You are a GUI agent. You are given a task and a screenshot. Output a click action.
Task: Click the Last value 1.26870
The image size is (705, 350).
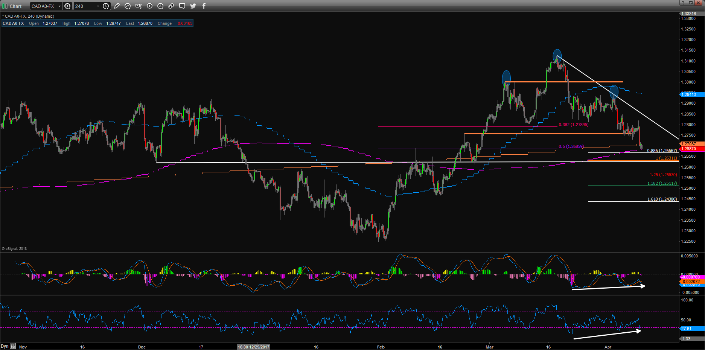145,23
